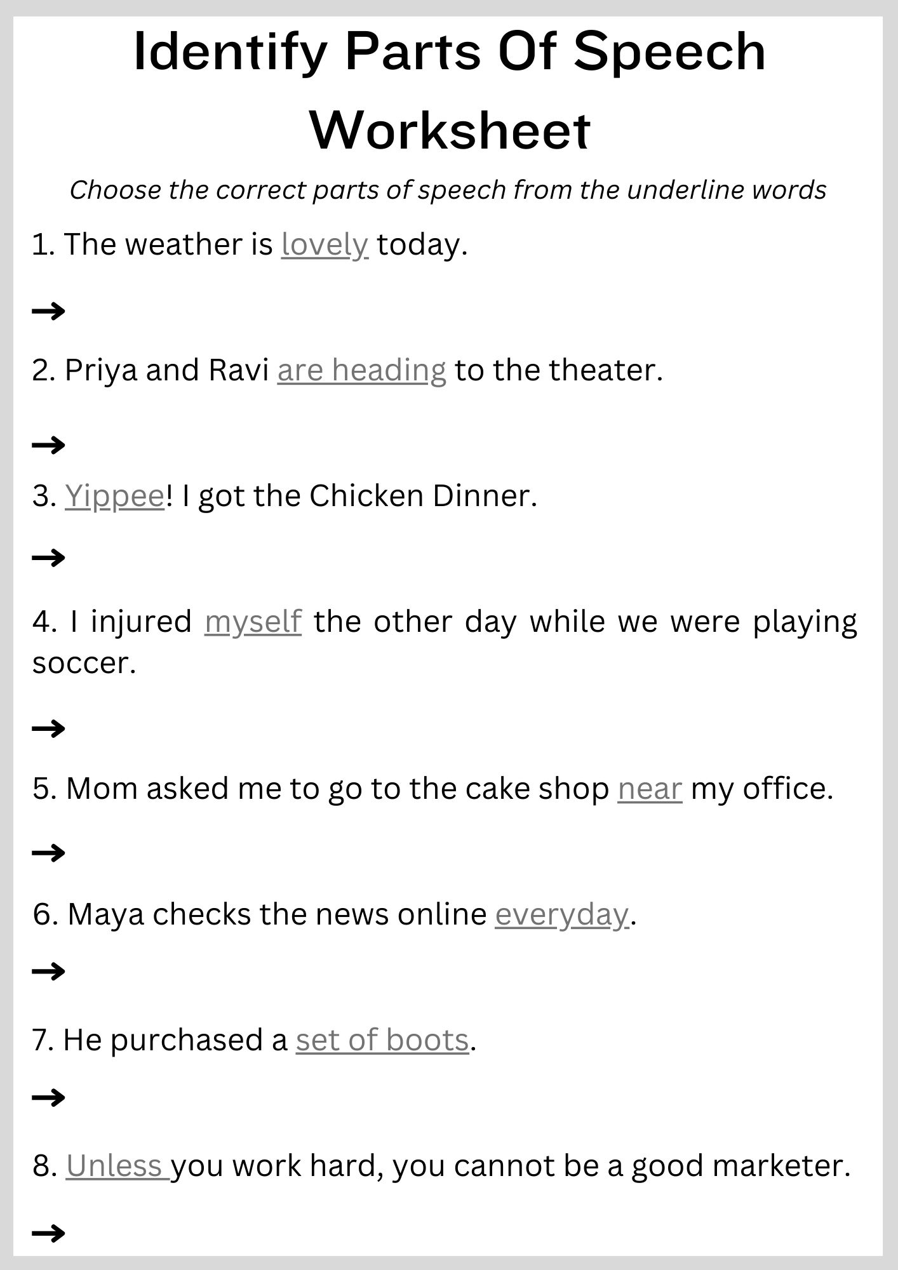
Task: Click the arrow under sentence 1
Action: pyautogui.click(x=48, y=311)
